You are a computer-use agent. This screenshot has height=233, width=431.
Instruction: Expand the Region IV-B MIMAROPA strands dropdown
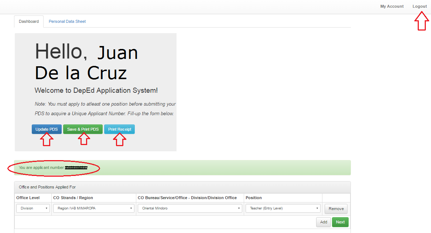tap(93, 208)
